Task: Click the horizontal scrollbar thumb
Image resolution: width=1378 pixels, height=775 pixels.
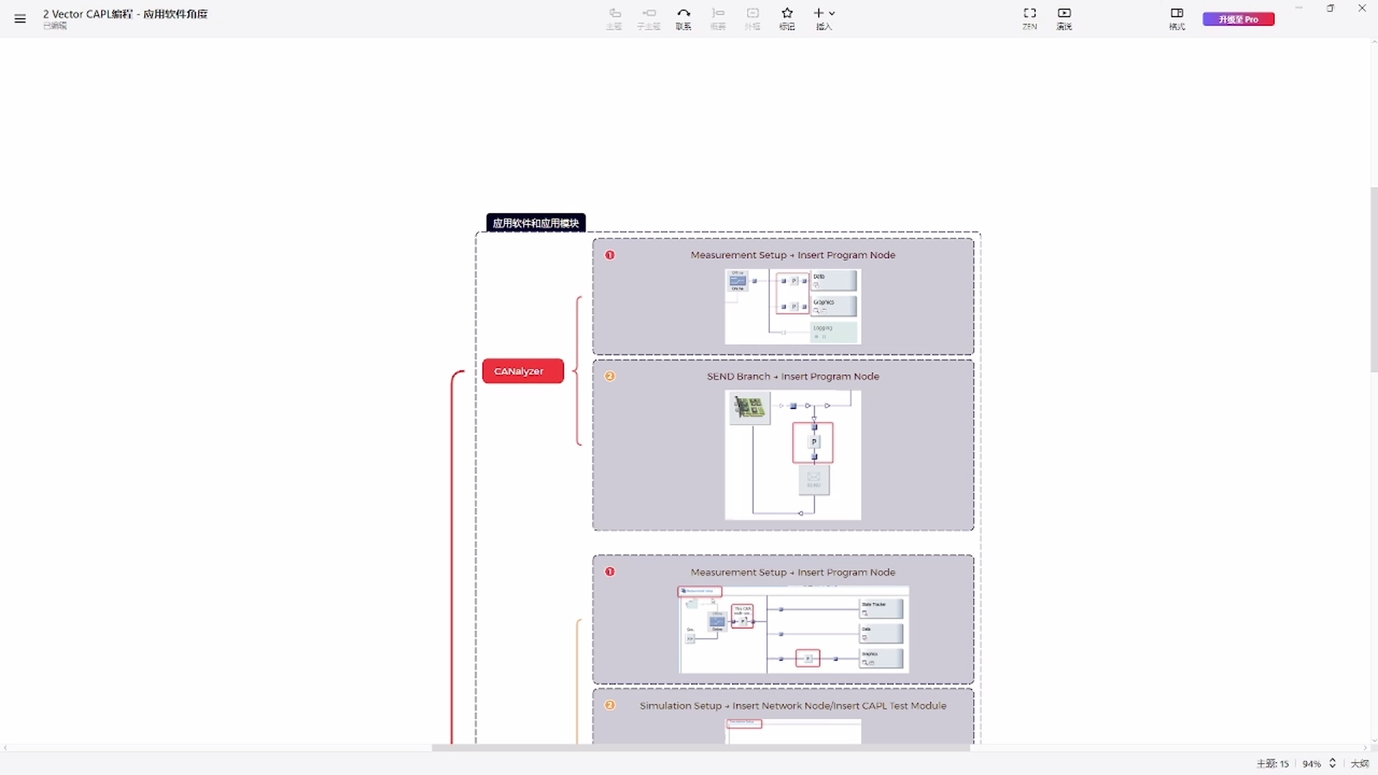Action: point(700,748)
